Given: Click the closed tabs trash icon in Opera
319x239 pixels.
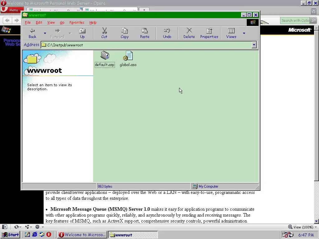Looking at the screenshot, I should (x=313, y=12).
